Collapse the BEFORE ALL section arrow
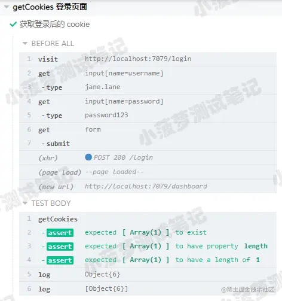The image size is (282, 301). pos(25,43)
